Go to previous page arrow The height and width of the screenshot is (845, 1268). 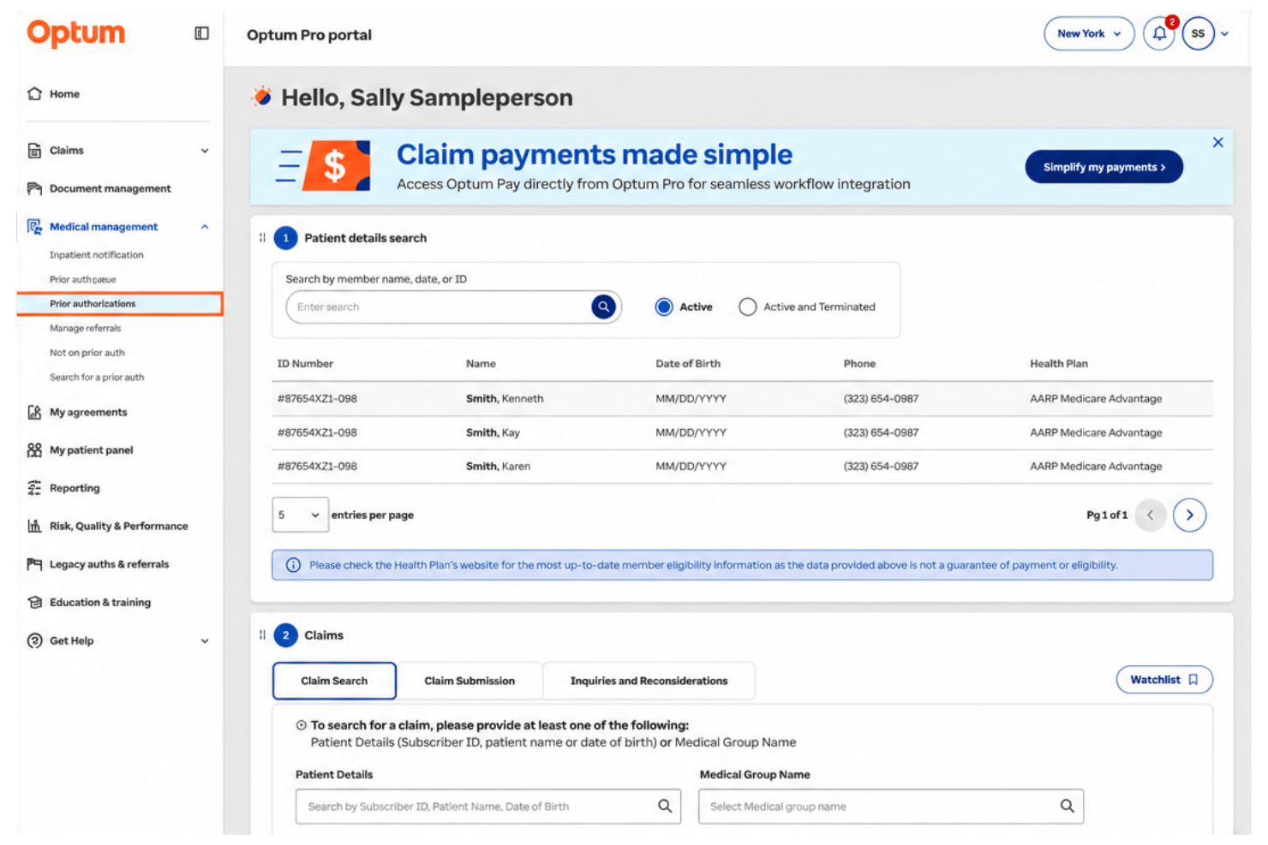click(x=1151, y=515)
